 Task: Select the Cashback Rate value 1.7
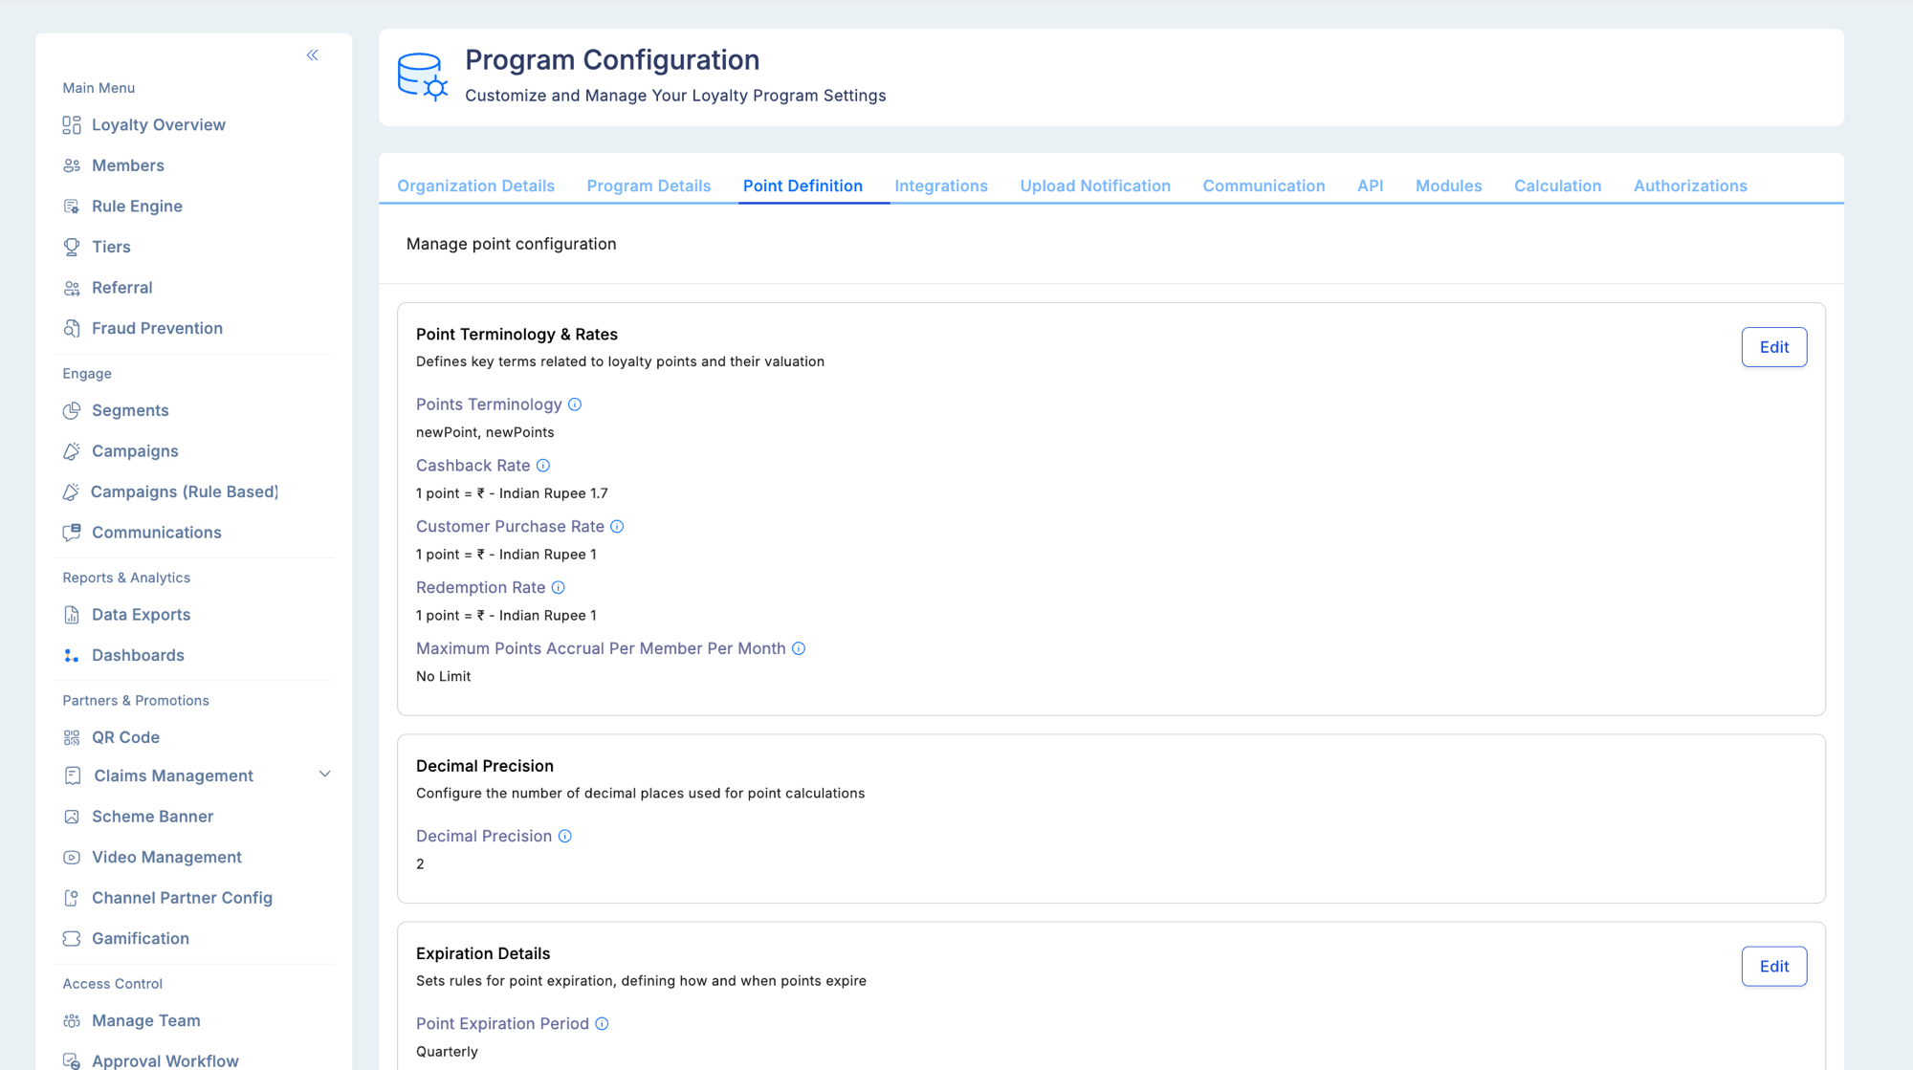click(x=512, y=493)
